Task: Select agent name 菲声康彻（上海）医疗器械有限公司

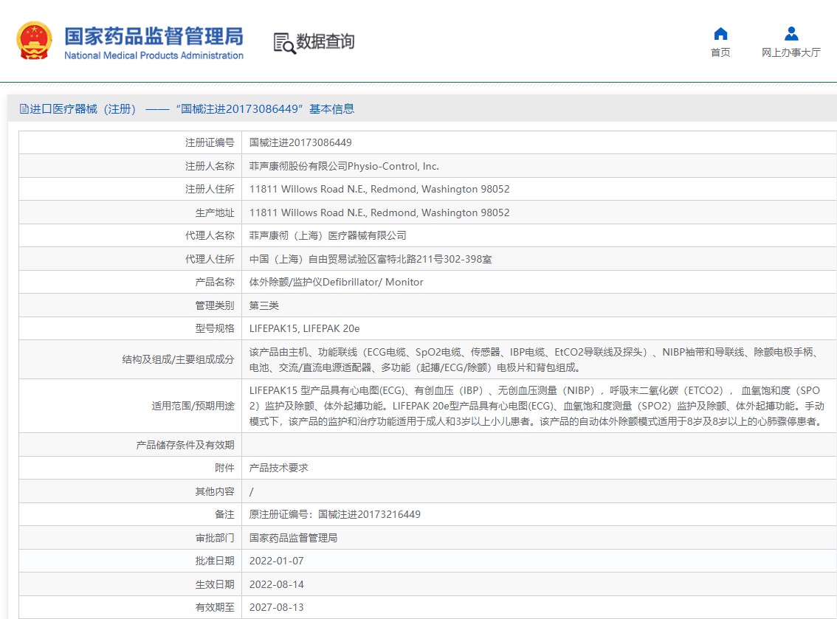Action: [x=328, y=235]
